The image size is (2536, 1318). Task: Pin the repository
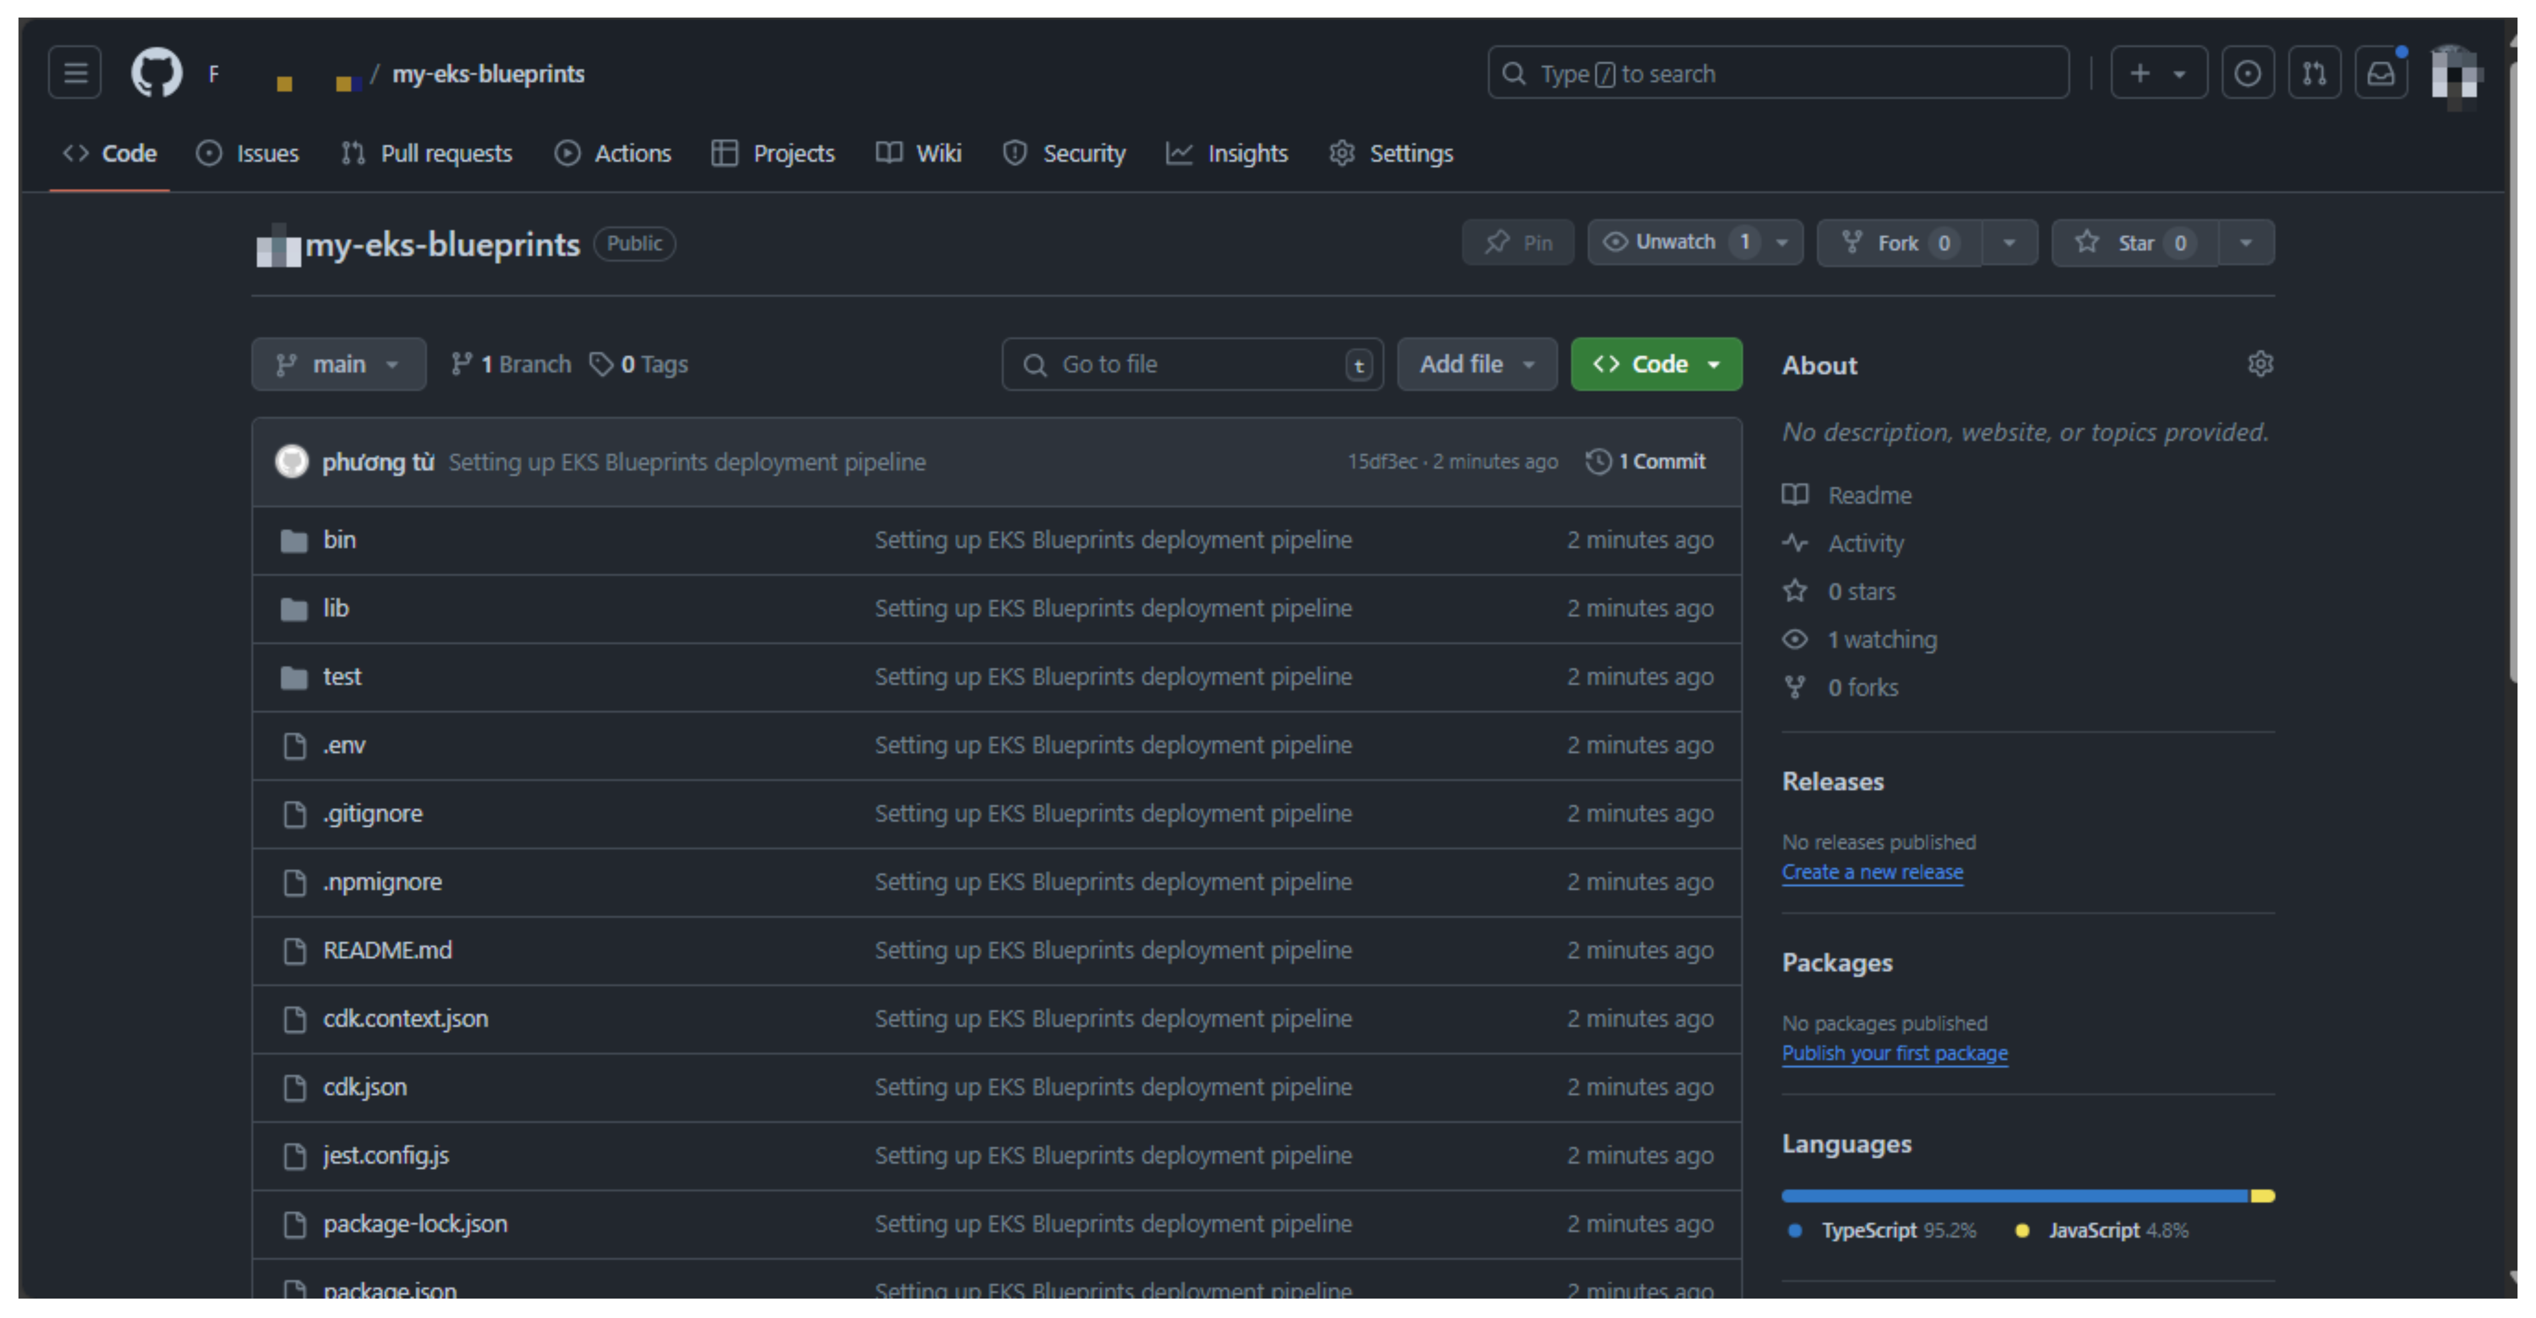(x=1518, y=243)
